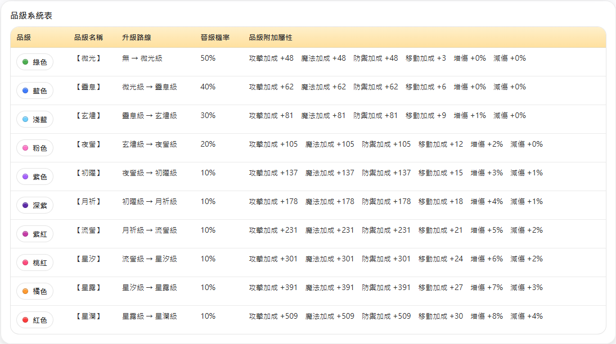Viewport: 616px width, 344px height.
Task: Click the 桃紅 grade badge
Action: click(35, 262)
